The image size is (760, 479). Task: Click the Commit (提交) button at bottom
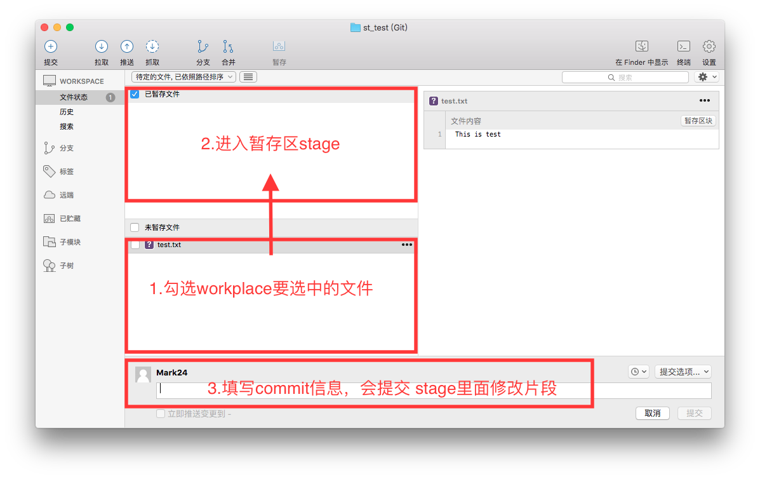[x=694, y=413]
